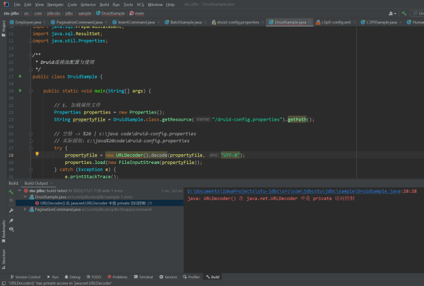Toggle the Bookmarks tool window stripe
This screenshot has height=286, width=424.
click(3, 232)
